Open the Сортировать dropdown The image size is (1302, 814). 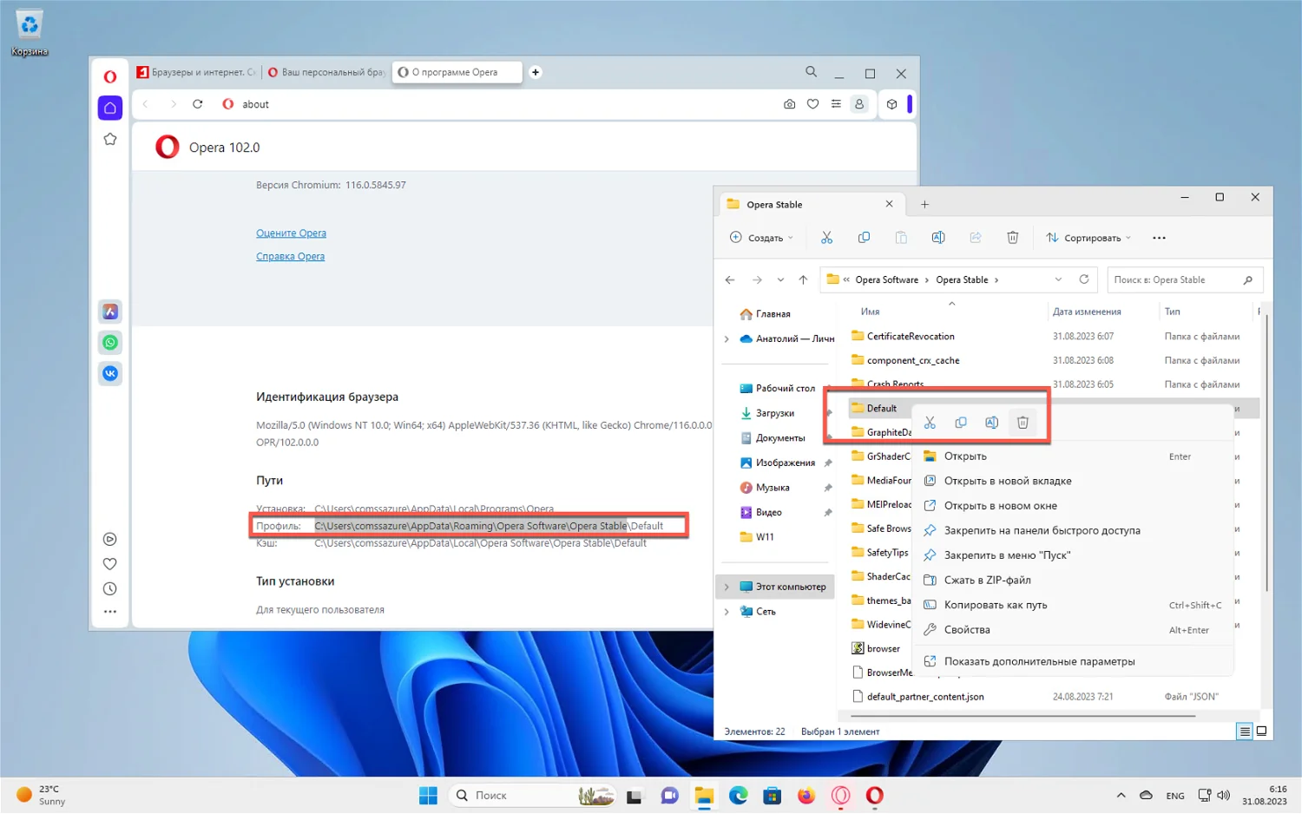(x=1088, y=238)
